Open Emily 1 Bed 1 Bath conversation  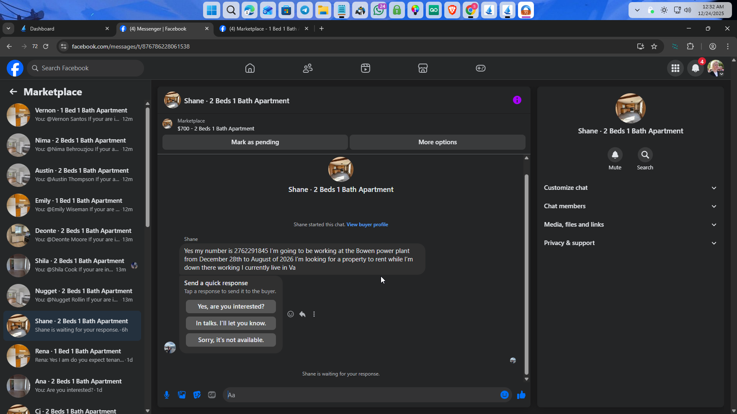(72, 205)
